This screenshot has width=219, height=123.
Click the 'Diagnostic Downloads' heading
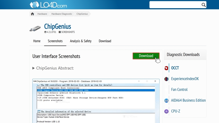point(183,54)
